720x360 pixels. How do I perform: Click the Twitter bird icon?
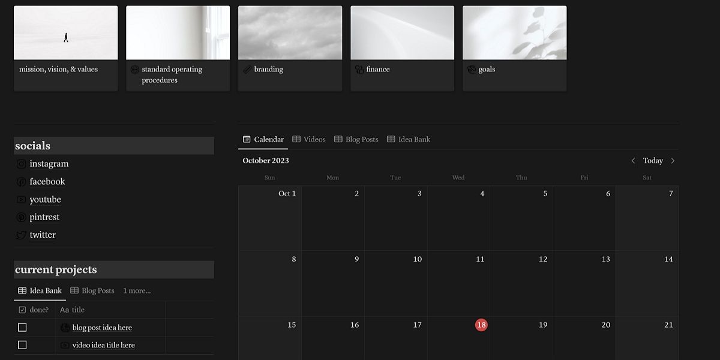click(x=21, y=235)
